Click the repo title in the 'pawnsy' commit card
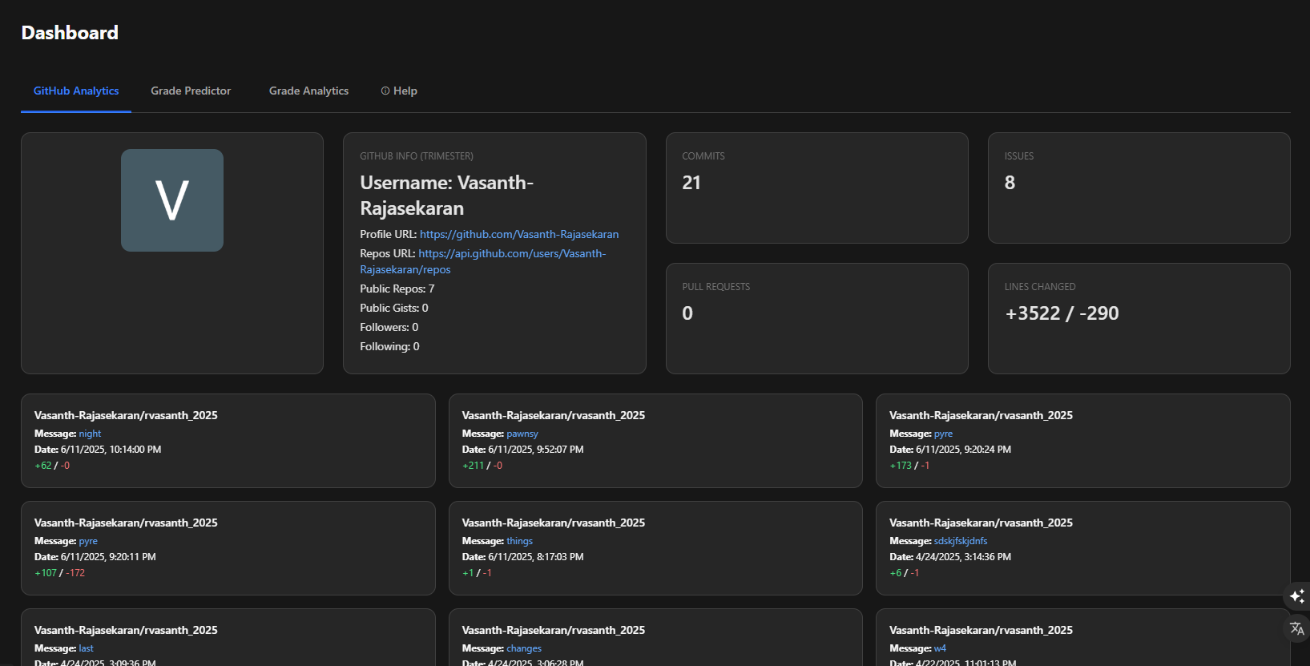Viewport: 1310px width, 666px height. point(554,415)
